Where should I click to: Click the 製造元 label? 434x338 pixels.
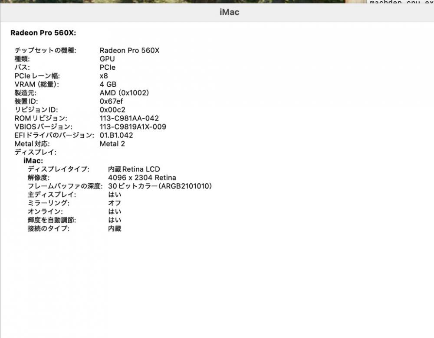pyautogui.click(x=26, y=93)
